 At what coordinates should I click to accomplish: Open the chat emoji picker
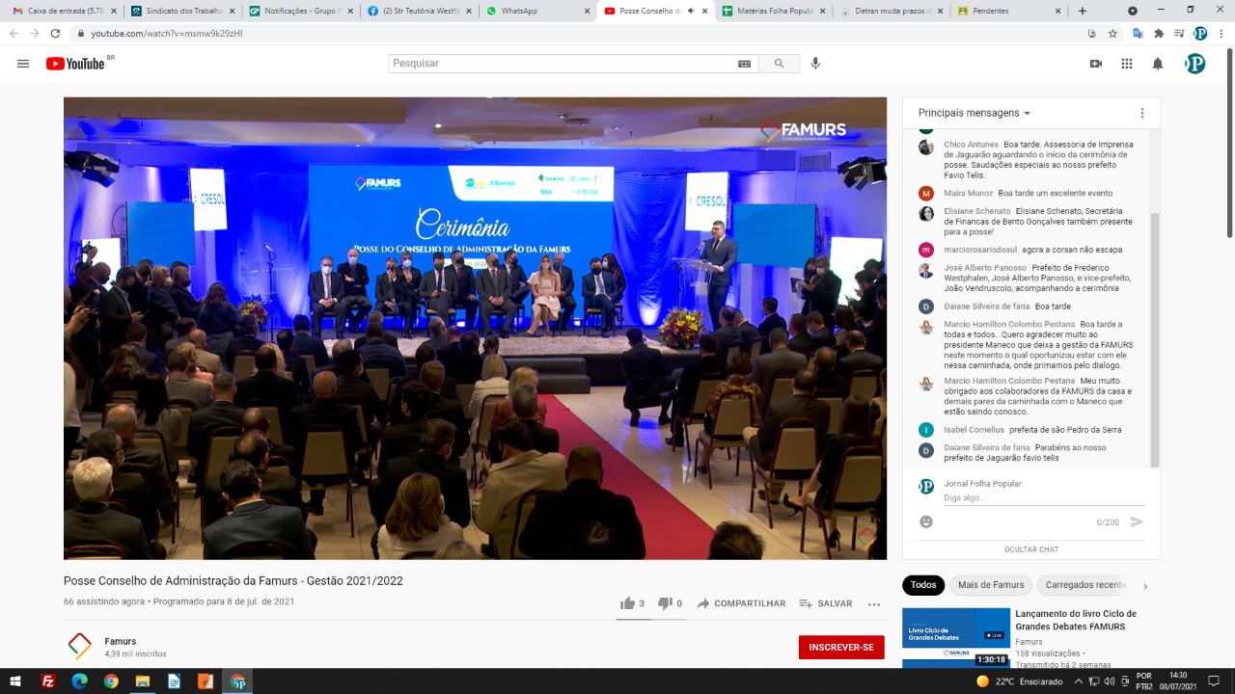926,521
